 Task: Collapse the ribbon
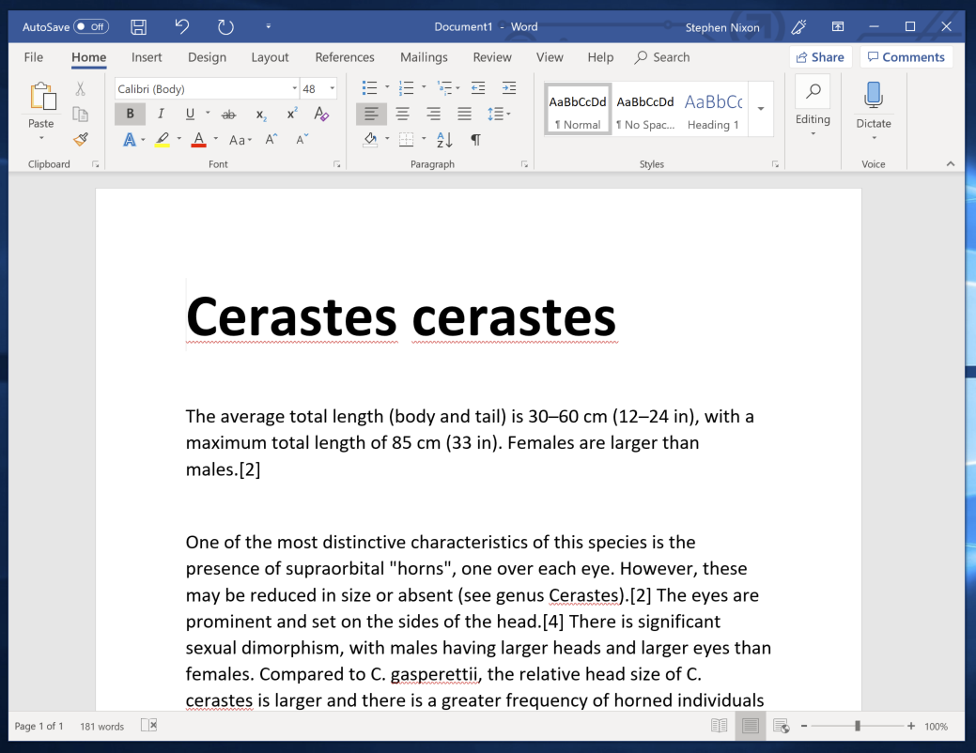tap(951, 163)
